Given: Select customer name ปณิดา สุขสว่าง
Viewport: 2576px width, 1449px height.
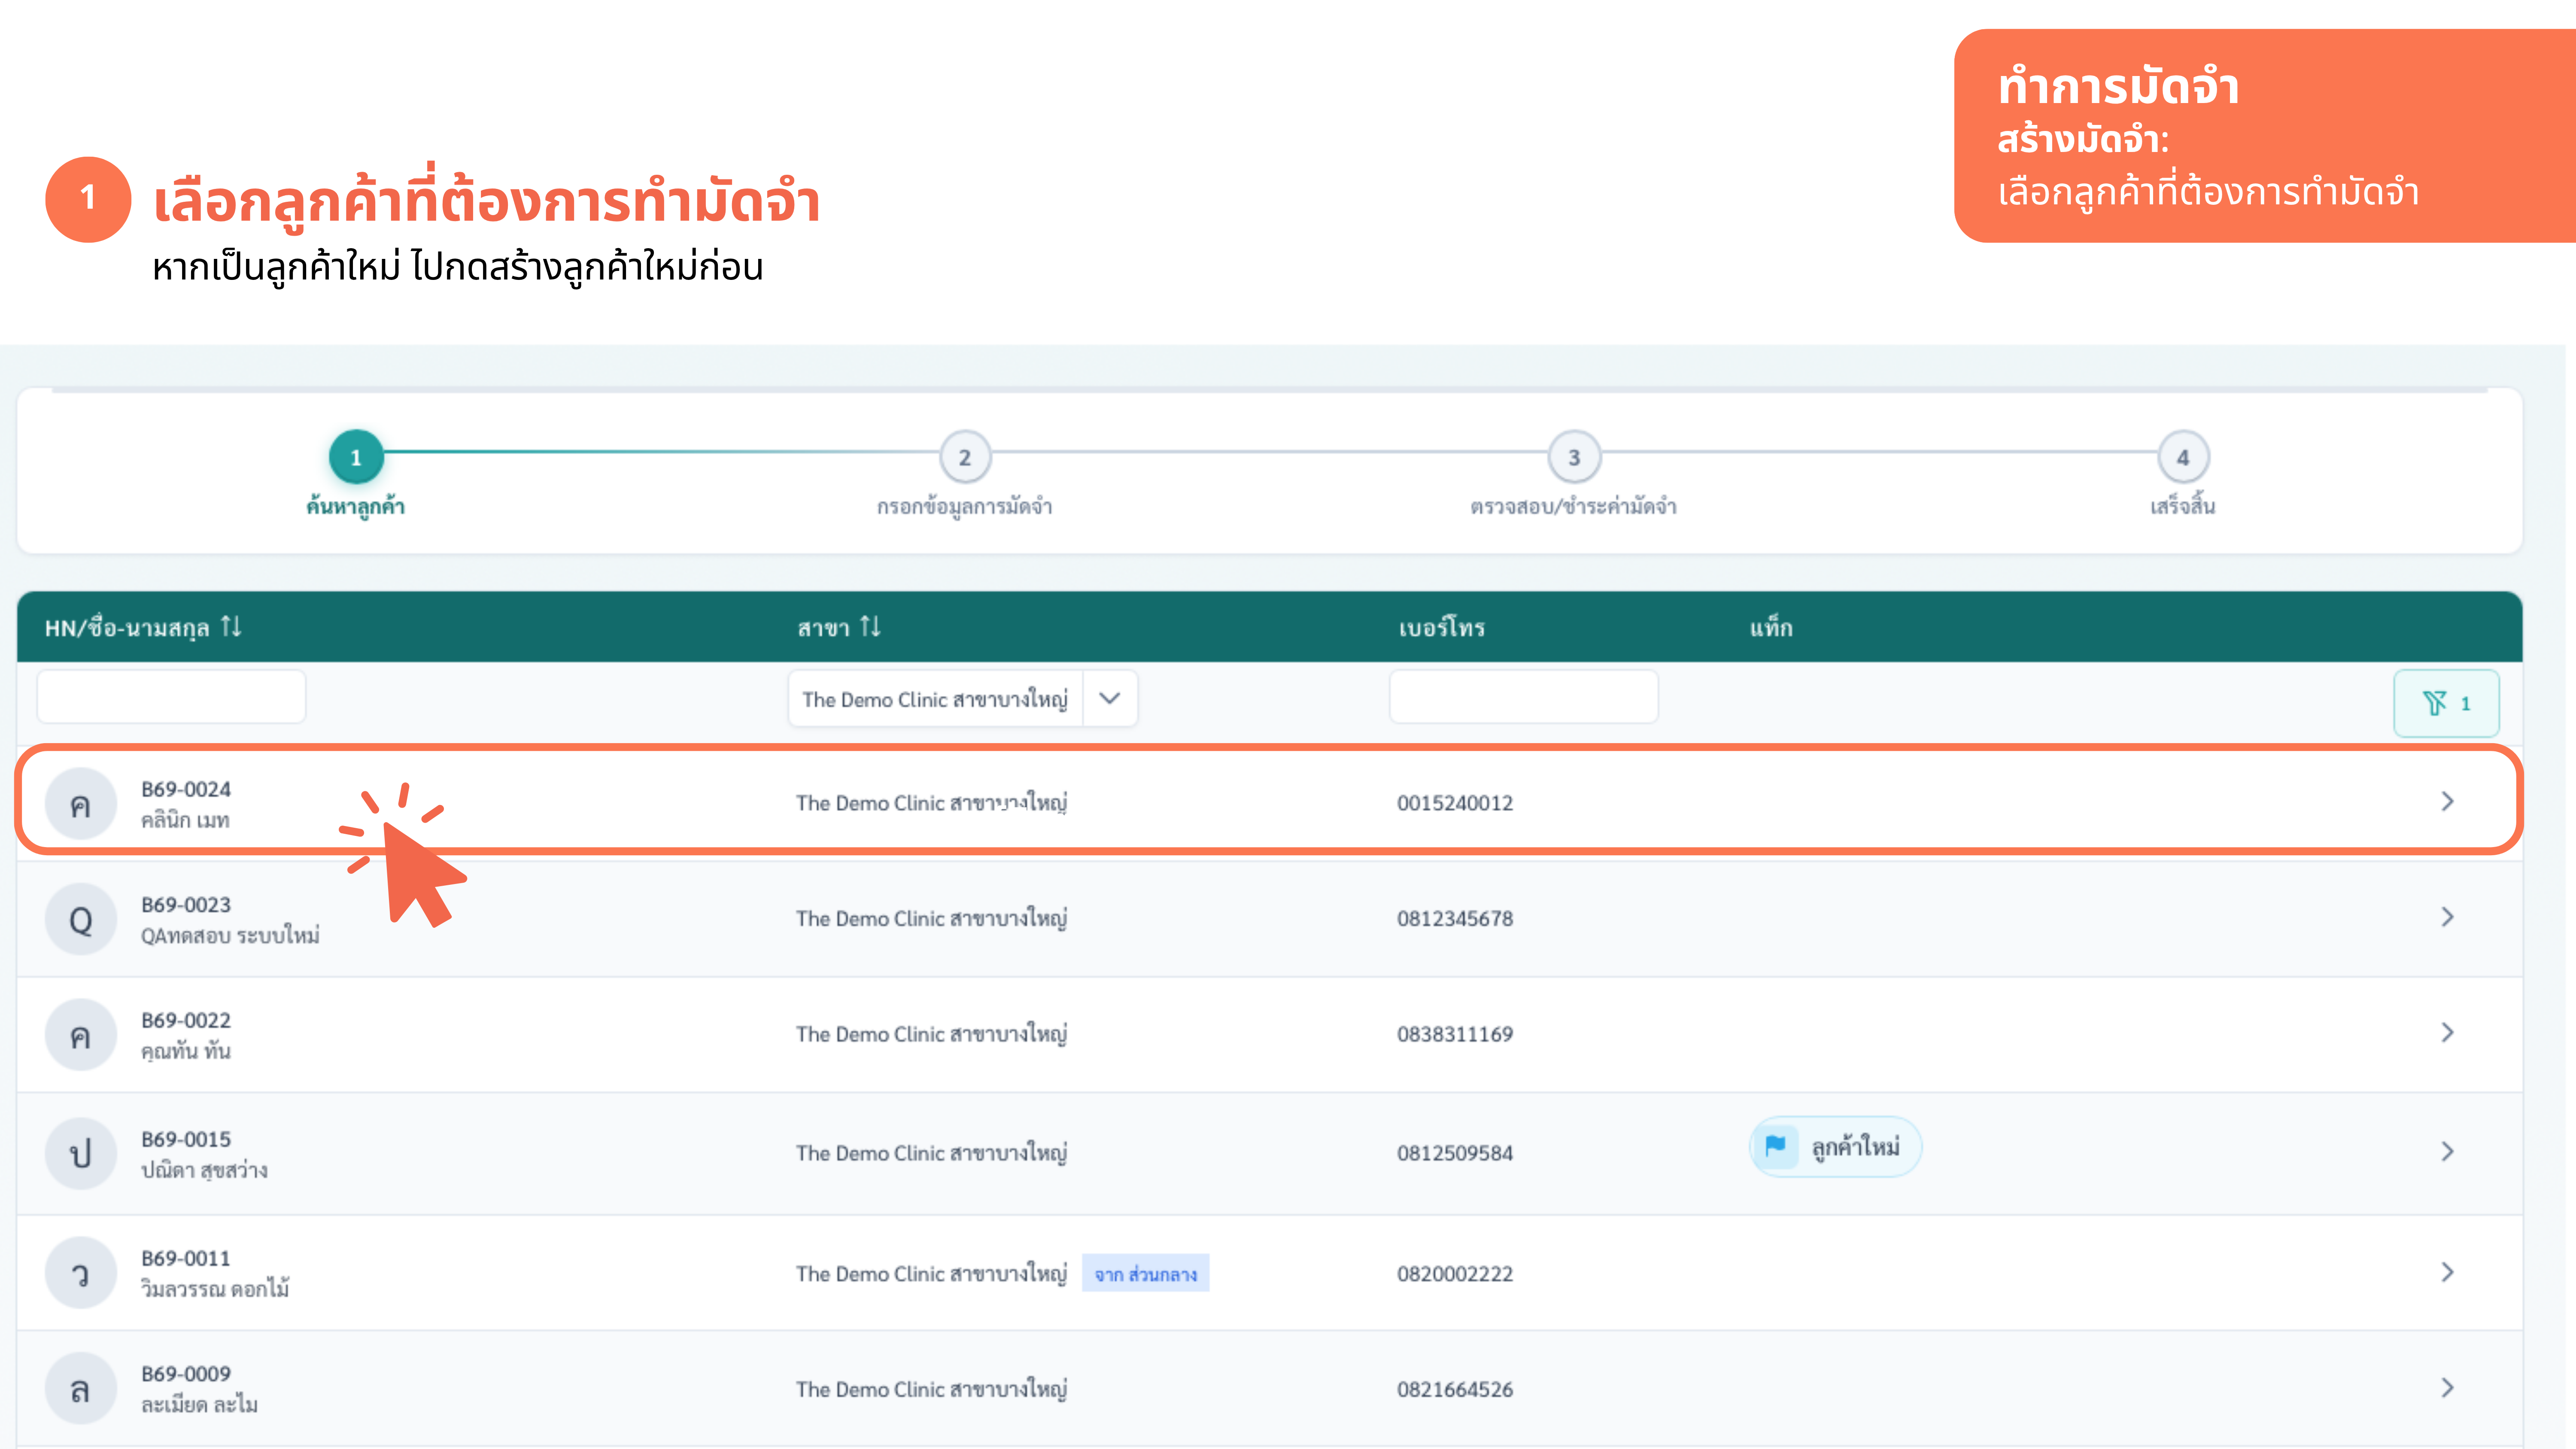Looking at the screenshot, I should [204, 1170].
